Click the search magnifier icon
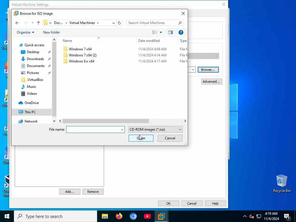Viewport: 296px width, 222px height. [180, 23]
